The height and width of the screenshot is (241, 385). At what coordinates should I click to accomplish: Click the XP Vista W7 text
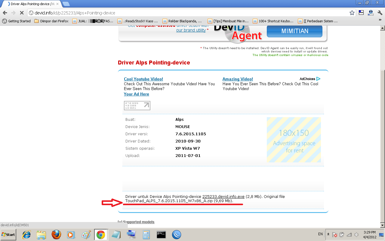point(188,148)
